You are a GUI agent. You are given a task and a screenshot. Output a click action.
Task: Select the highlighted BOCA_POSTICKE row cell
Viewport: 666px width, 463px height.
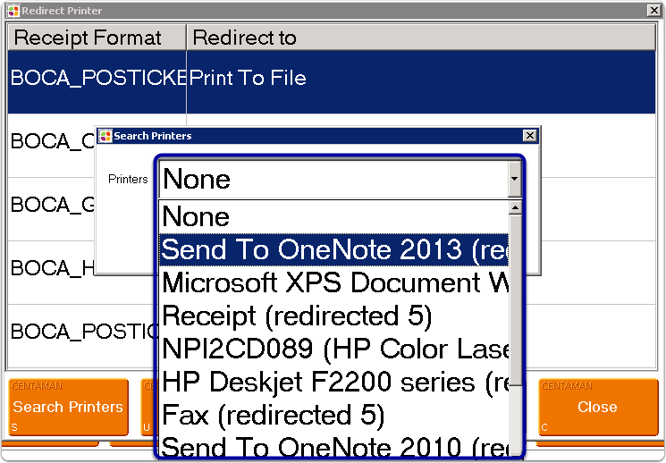(97, 82)
